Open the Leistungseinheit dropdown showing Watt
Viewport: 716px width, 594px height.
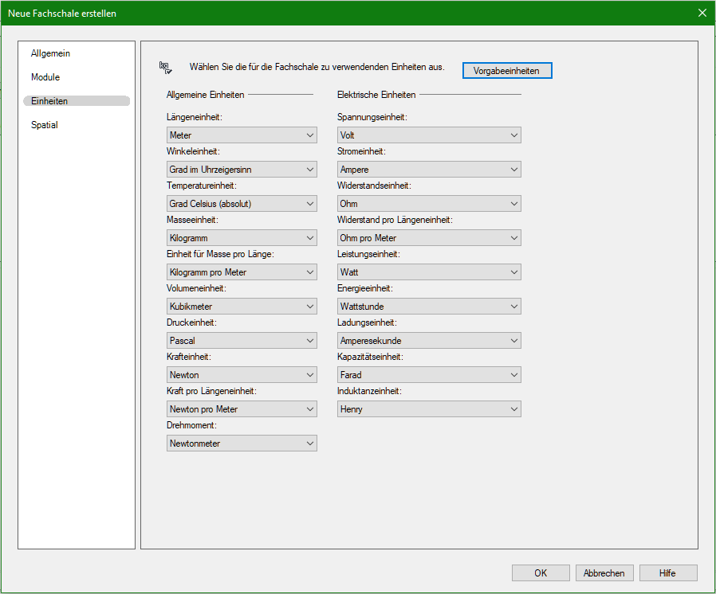pos(429,272)
